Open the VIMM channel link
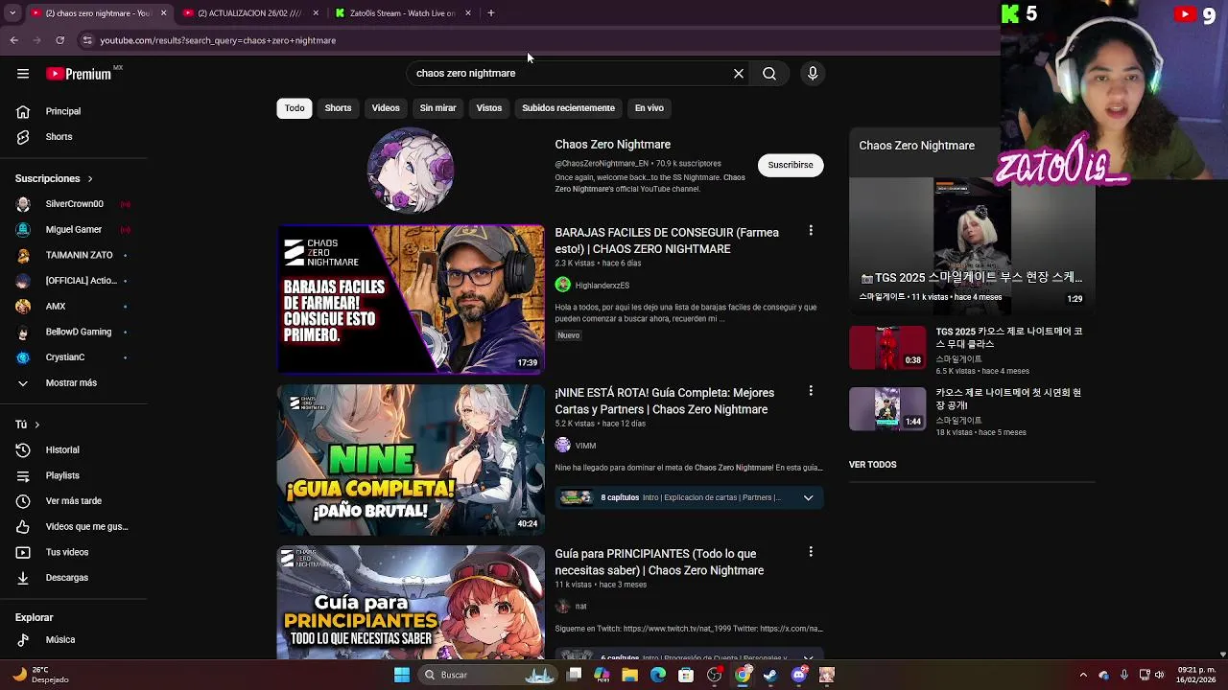Screen dimensions: 1228x690 (585, 446)
